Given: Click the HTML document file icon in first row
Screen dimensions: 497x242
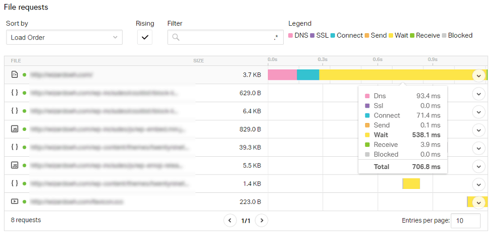Looking at the screenshot, I should coord(14,75).
